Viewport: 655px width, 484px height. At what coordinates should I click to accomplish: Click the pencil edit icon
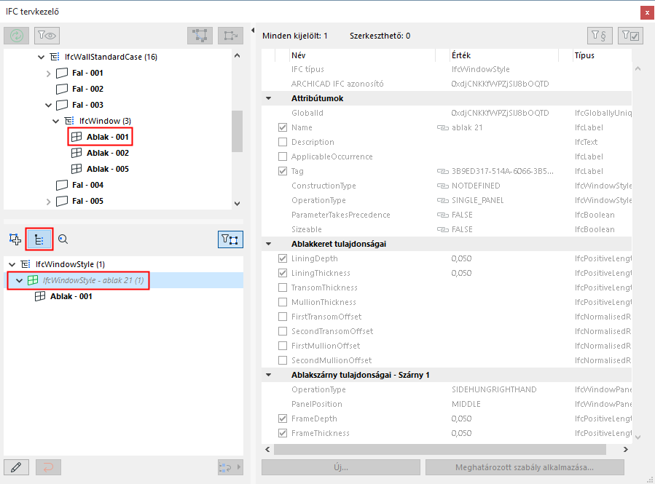[x=15, y=467]
